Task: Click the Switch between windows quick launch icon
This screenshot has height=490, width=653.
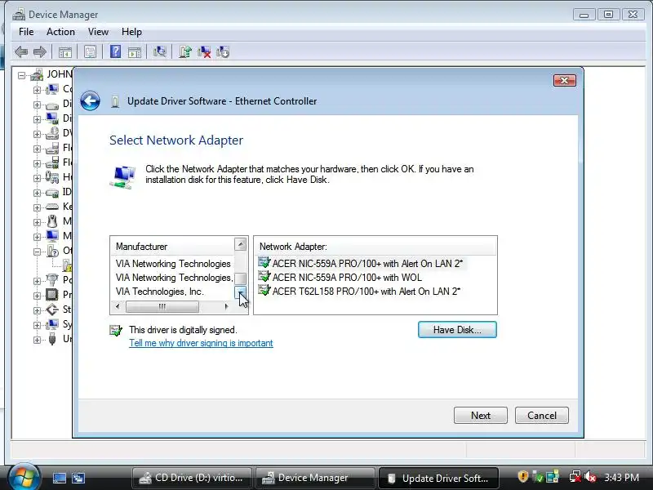Action: [x=78, y=478]
